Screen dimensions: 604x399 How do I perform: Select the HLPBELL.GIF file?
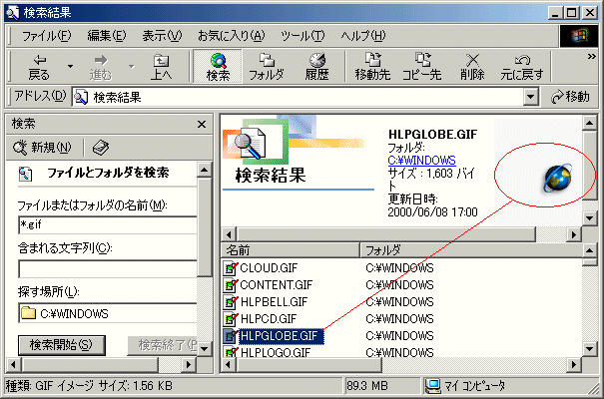274,301
